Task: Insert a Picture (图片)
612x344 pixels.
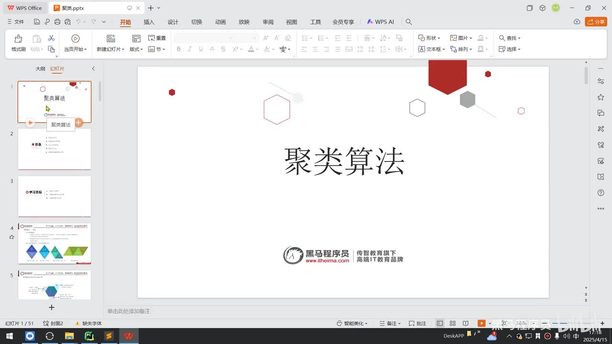Action: (461, 38)
